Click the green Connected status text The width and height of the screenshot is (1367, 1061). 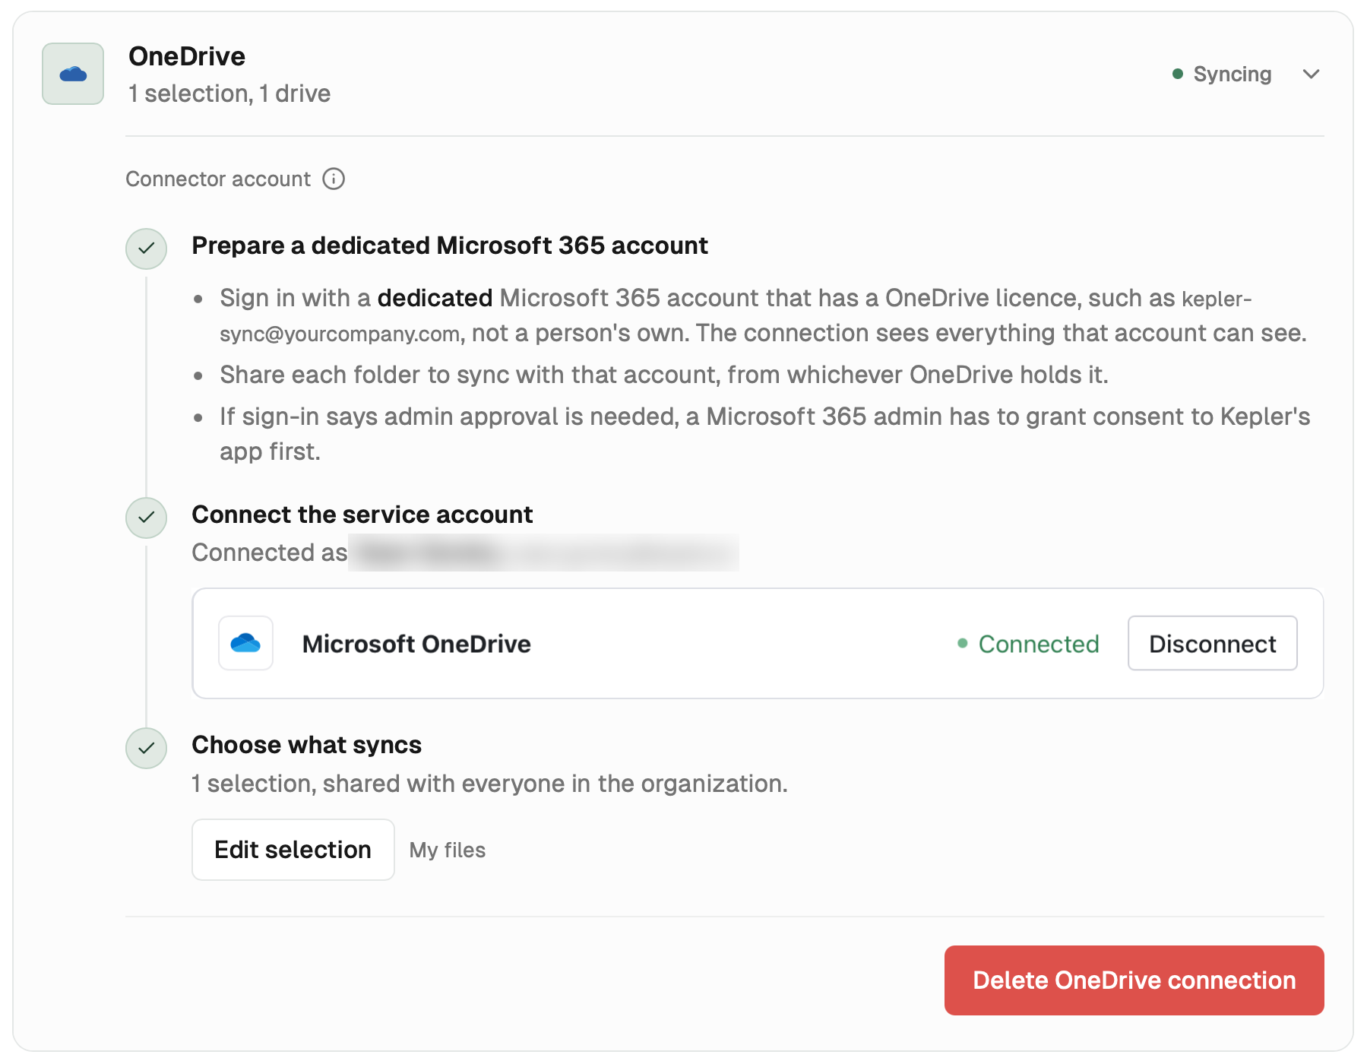(x=1038, y=644)
